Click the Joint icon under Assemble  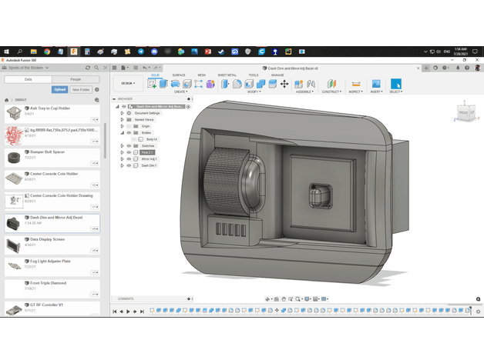click(311, 84)
